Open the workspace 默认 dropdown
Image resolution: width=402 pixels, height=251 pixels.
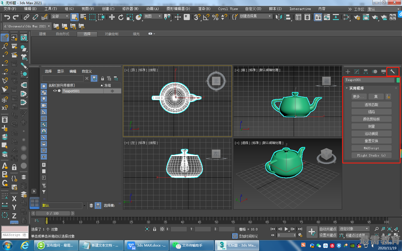point(384,9)
